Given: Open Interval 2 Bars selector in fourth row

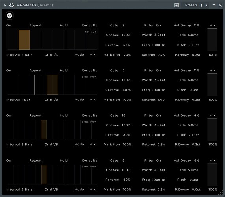Looking at the screenshot, I should point(19,190).
